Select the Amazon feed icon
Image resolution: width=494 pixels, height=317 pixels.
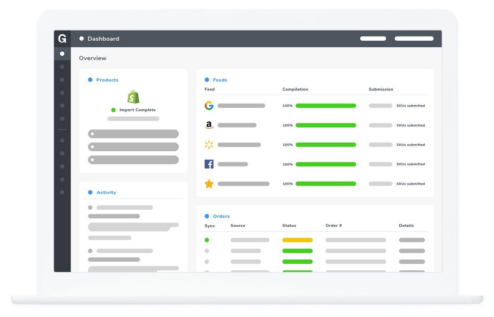(209, 125)
